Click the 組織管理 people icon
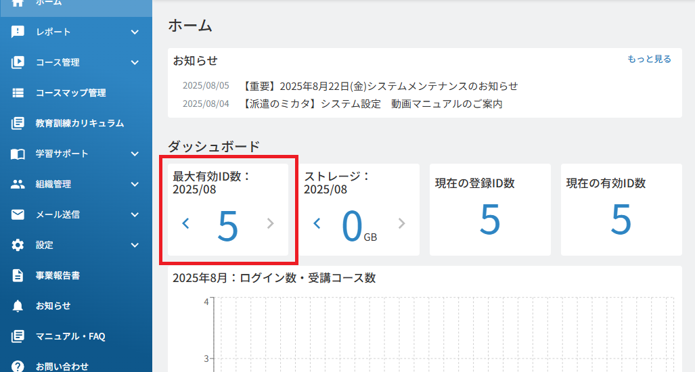The image size is (695, 372). 18,184
